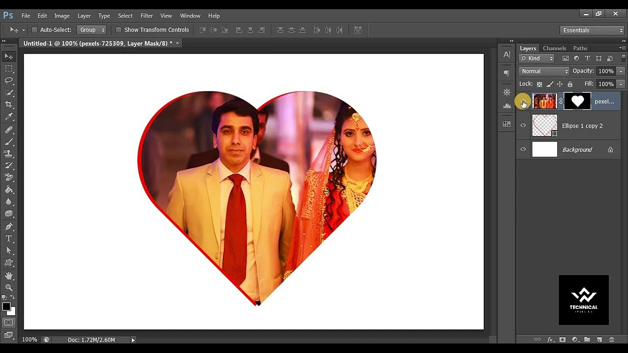Viewport: 628px width, 353px height.
Task: Click the Add layer mask icon
Action: click(x=562, y=339)
